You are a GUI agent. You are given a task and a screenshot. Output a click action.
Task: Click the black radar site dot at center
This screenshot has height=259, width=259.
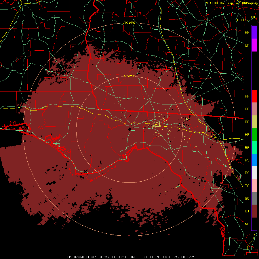(130, 129)
